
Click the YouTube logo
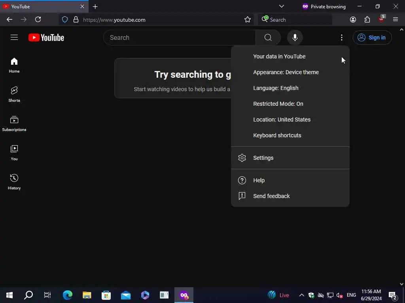46,37
